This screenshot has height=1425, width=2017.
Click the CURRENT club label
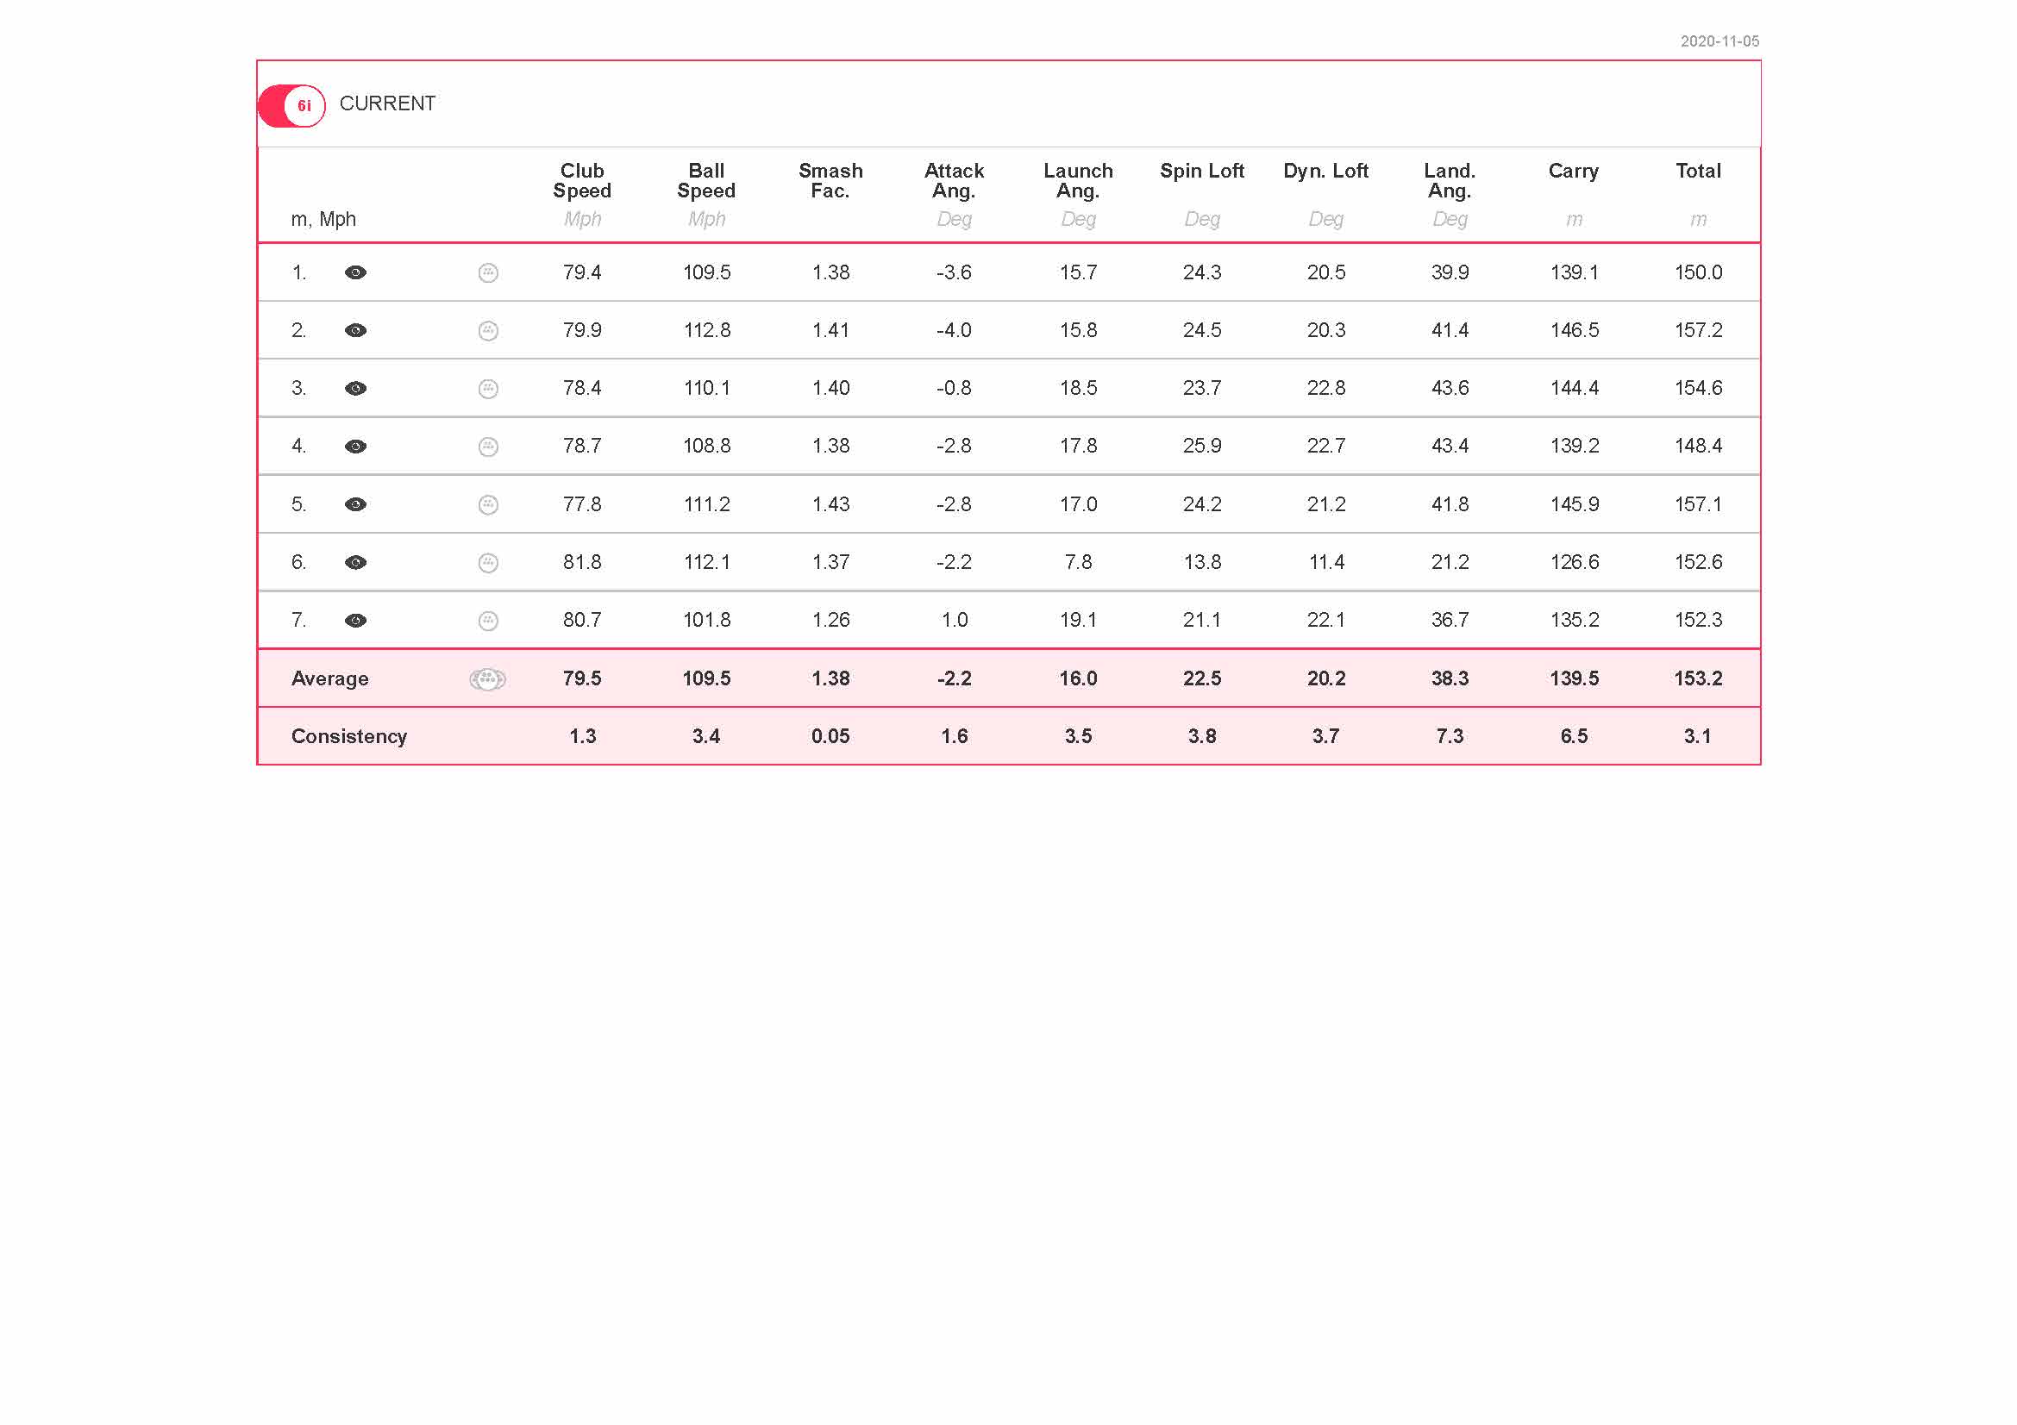coord(387,103)
